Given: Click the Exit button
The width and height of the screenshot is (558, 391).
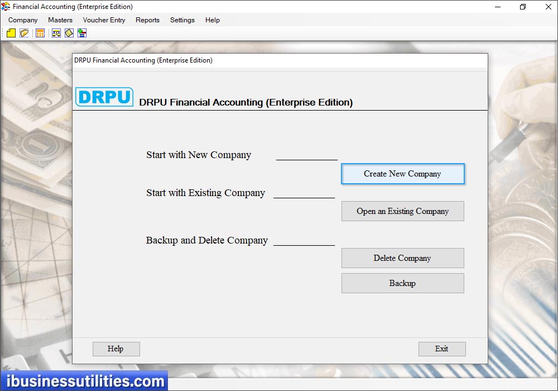Looking at the screenshot, I should coord(442,349).
